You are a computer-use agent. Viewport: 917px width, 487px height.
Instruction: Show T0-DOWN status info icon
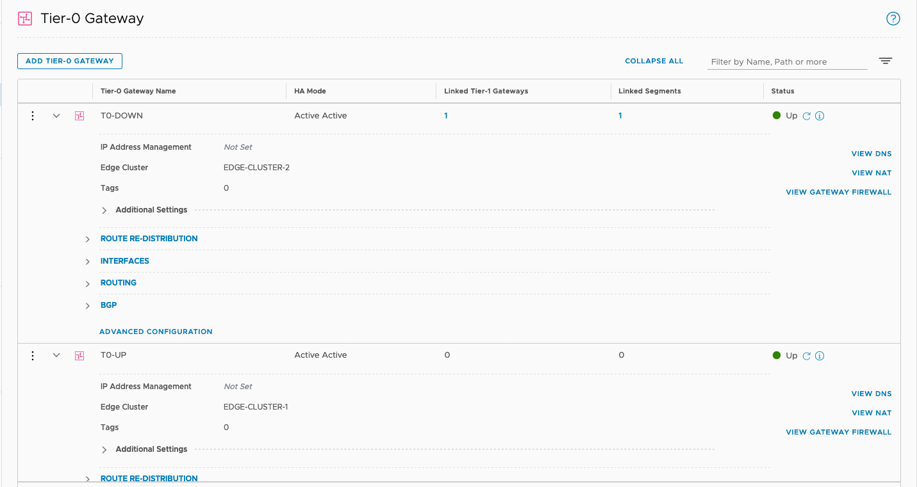click(819, 116)
